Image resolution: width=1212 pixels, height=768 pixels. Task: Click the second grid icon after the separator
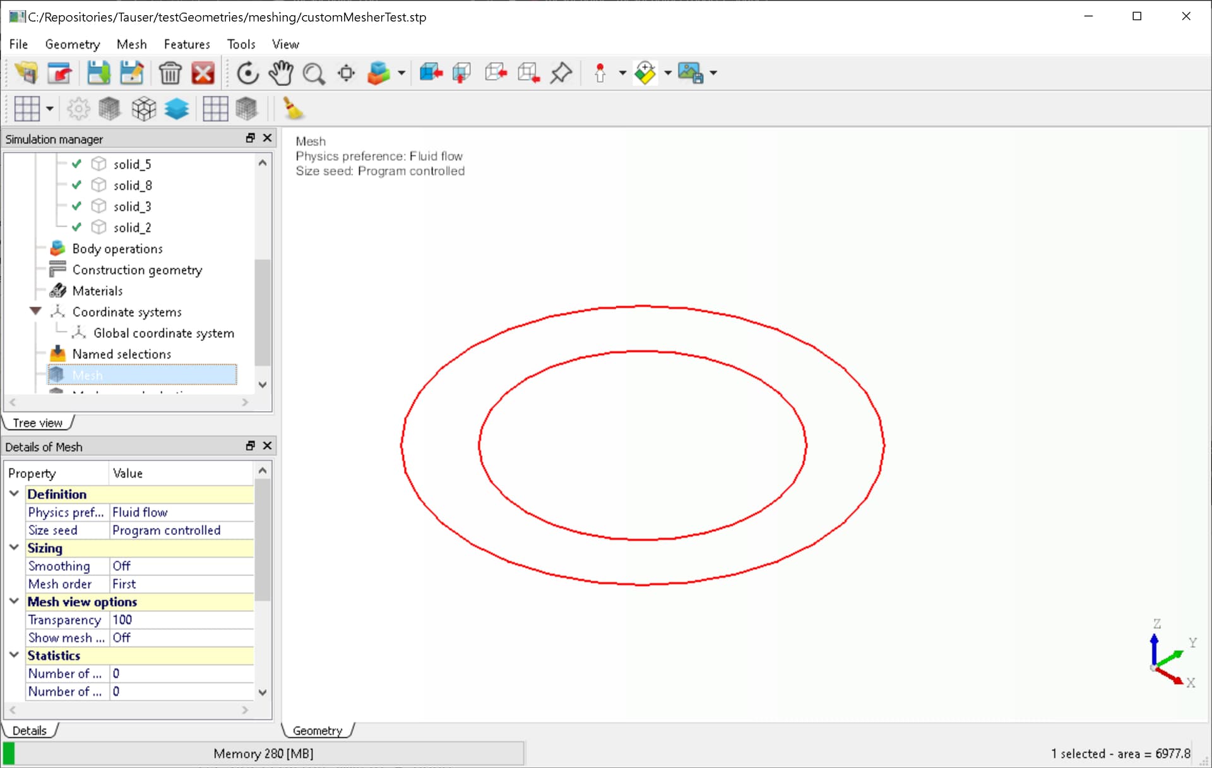pos(215,109)
